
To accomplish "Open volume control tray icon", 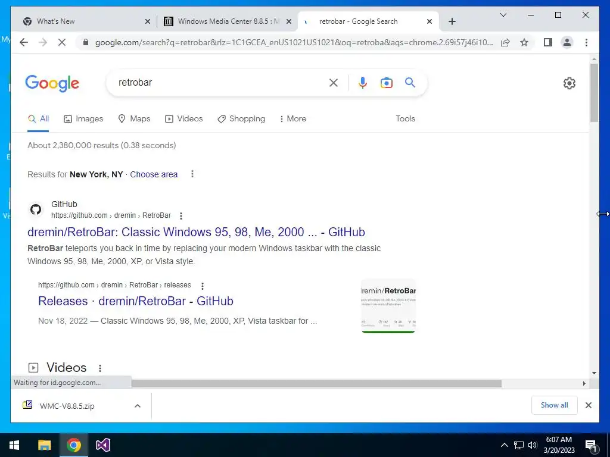I will tap(533, 445).
